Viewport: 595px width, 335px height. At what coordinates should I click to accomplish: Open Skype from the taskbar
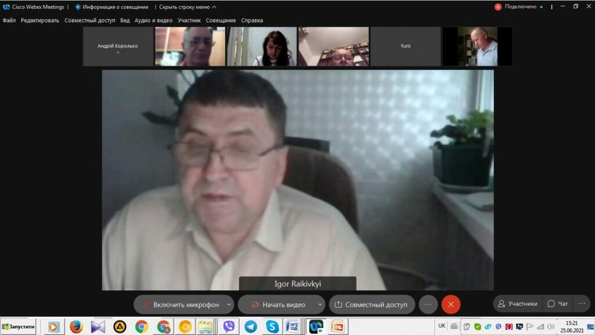tap(272, 327)
